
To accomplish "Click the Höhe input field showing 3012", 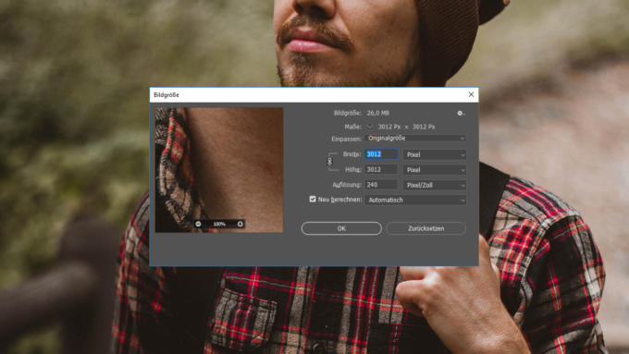I will pos(381,169).
